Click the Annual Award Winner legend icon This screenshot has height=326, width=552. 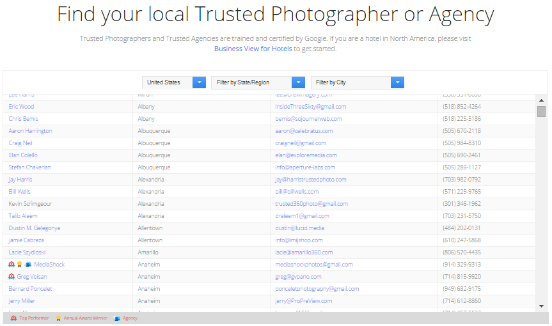[x=58, y=318]
